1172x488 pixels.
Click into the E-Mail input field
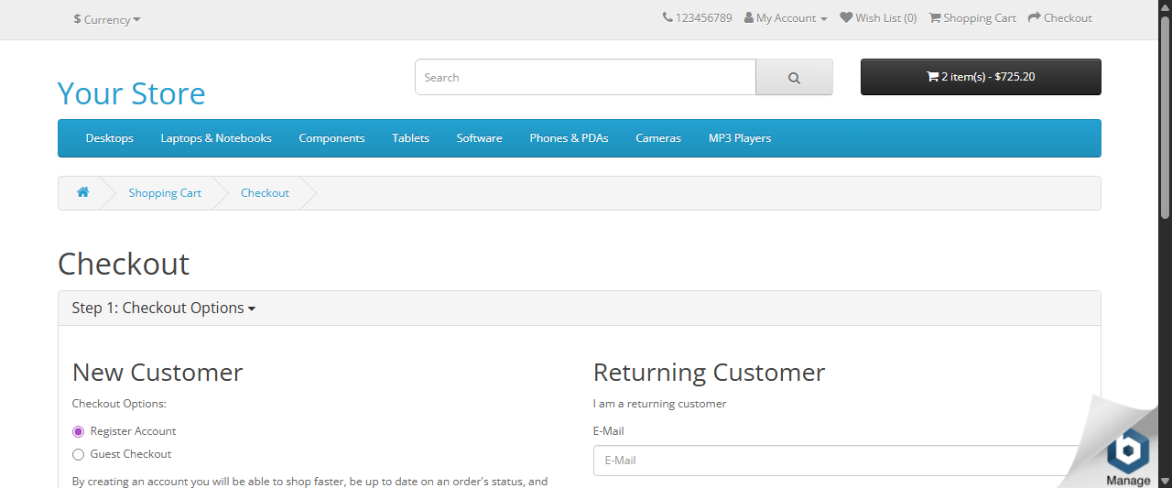pos(833,461)
